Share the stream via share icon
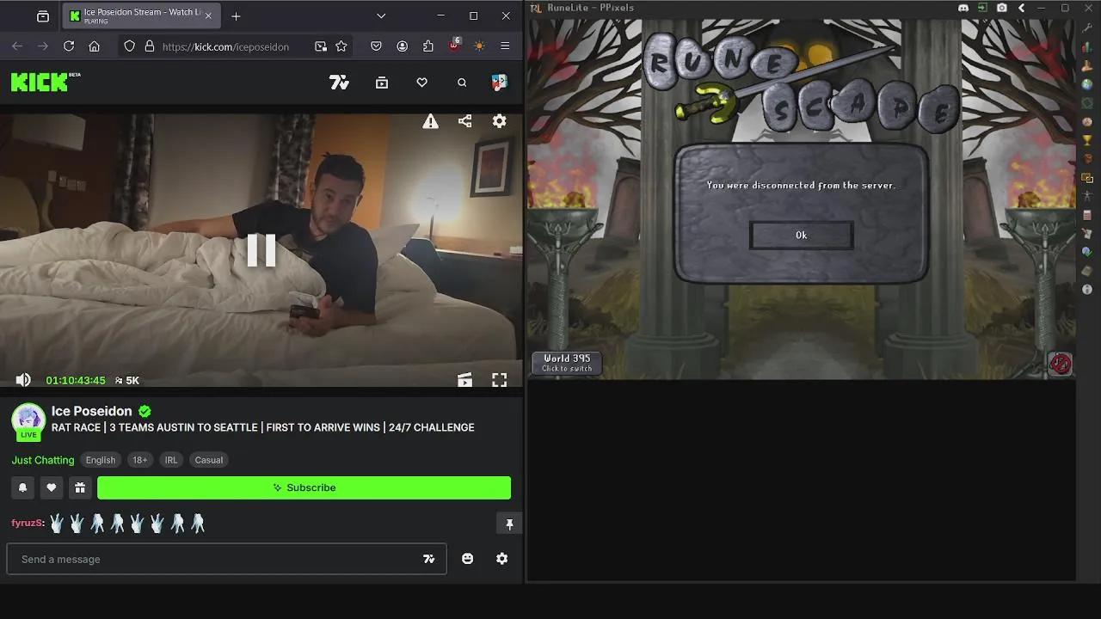 point(465,121)
